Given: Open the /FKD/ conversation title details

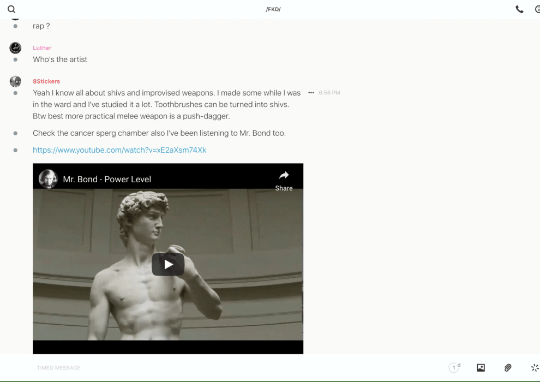Looking at the screenshot, I should click(273, 9).
